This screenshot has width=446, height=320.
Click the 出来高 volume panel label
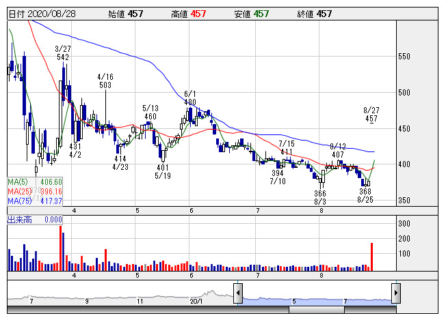point(19,220)
